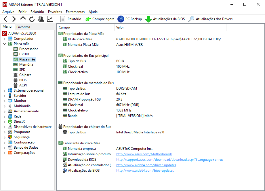Expand the Programas tree node
The width and height of the screenshot is (265, 191).
pos(5,132)
